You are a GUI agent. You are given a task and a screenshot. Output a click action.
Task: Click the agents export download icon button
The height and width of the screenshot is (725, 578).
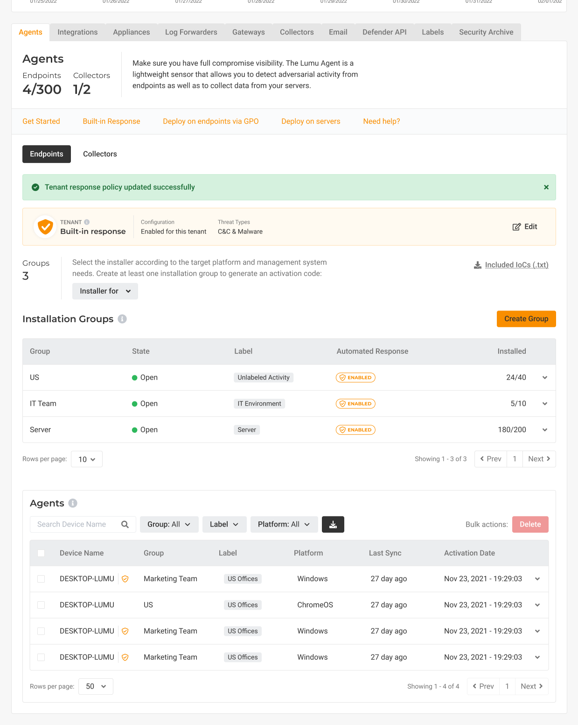(333, 524)
